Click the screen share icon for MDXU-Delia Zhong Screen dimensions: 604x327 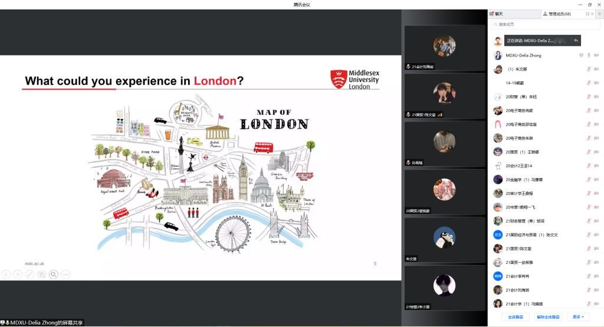[581, 55]
